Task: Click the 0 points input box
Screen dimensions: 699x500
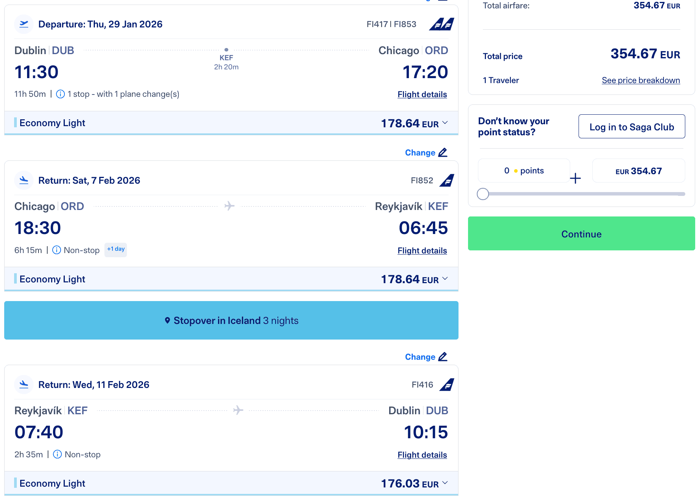Action: point(524,171)
